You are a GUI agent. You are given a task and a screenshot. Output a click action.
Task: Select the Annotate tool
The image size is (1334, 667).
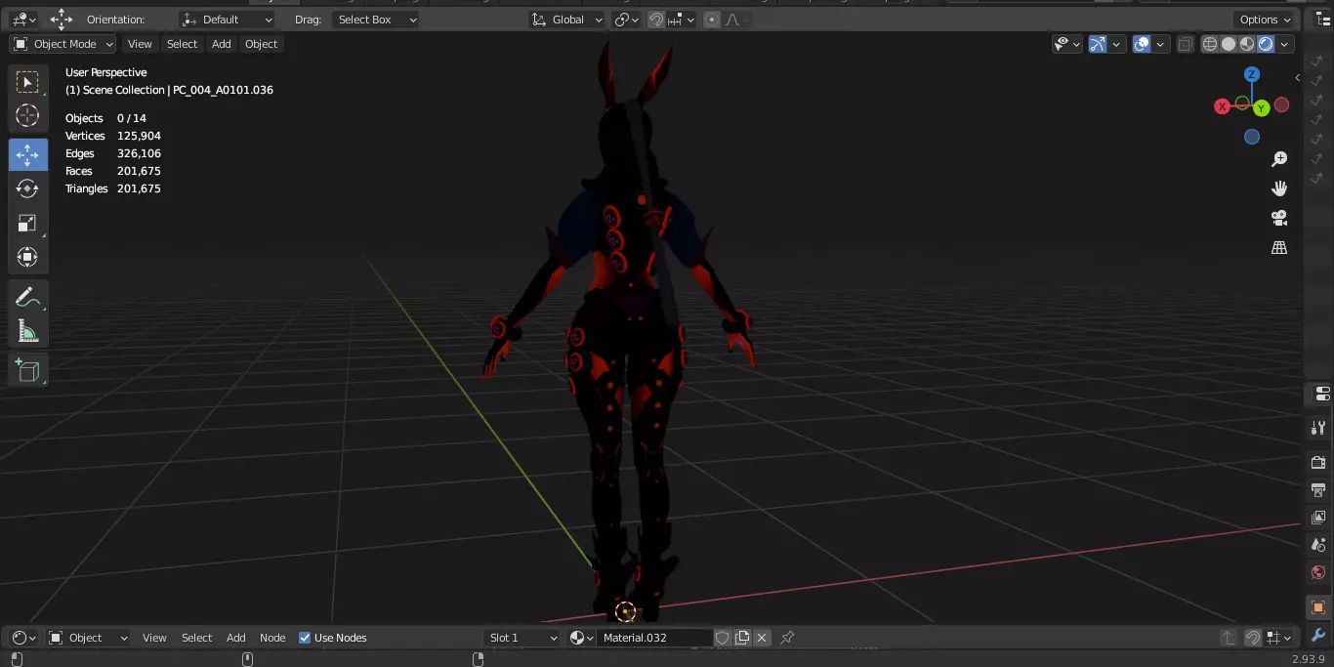pos(27,297)
